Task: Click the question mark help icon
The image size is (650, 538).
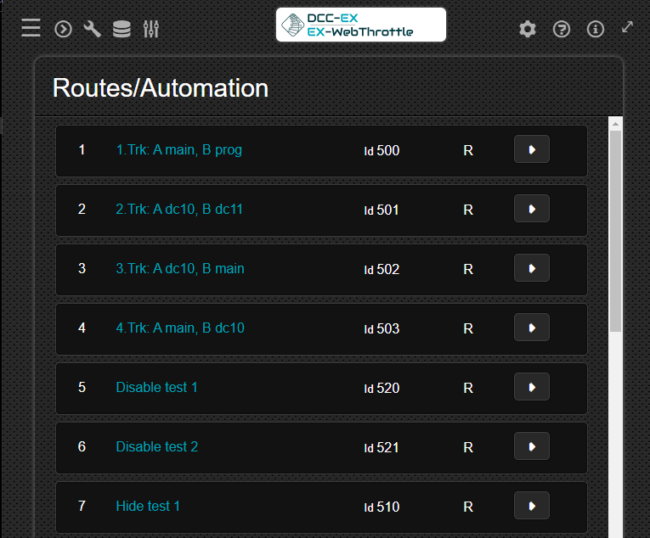Action: (x=562, y=29)
